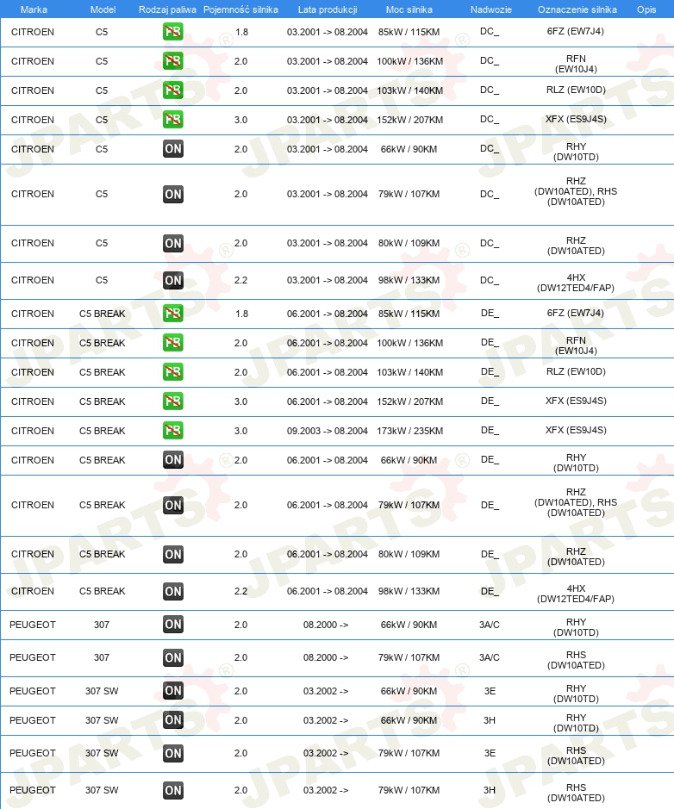
Task: Click ON diesel icon in C5 BREAK 2.2 98kW row
Action: coord(173,592)
